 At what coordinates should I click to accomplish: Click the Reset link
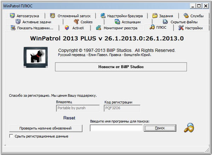[x=69, y=118]
